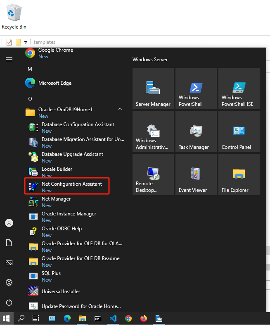The width and height of the screenshot is (270, 325).
Task: Open Database Migration Assistant for Unicode
Action: point(76,142)
